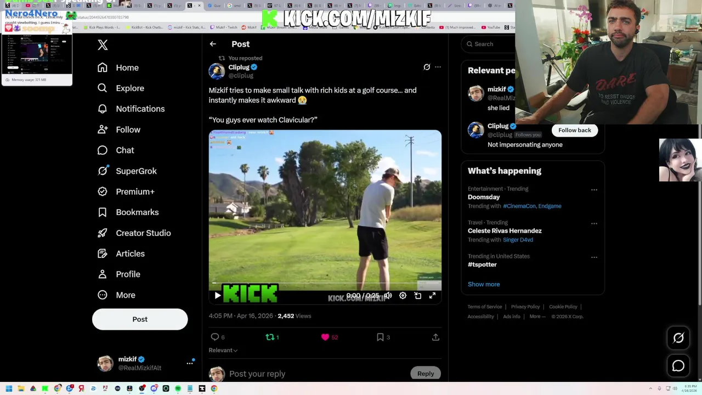Open Bookmarks in the sidebar
The width and height of the screenshot is (702, 395).
(128, 212)
